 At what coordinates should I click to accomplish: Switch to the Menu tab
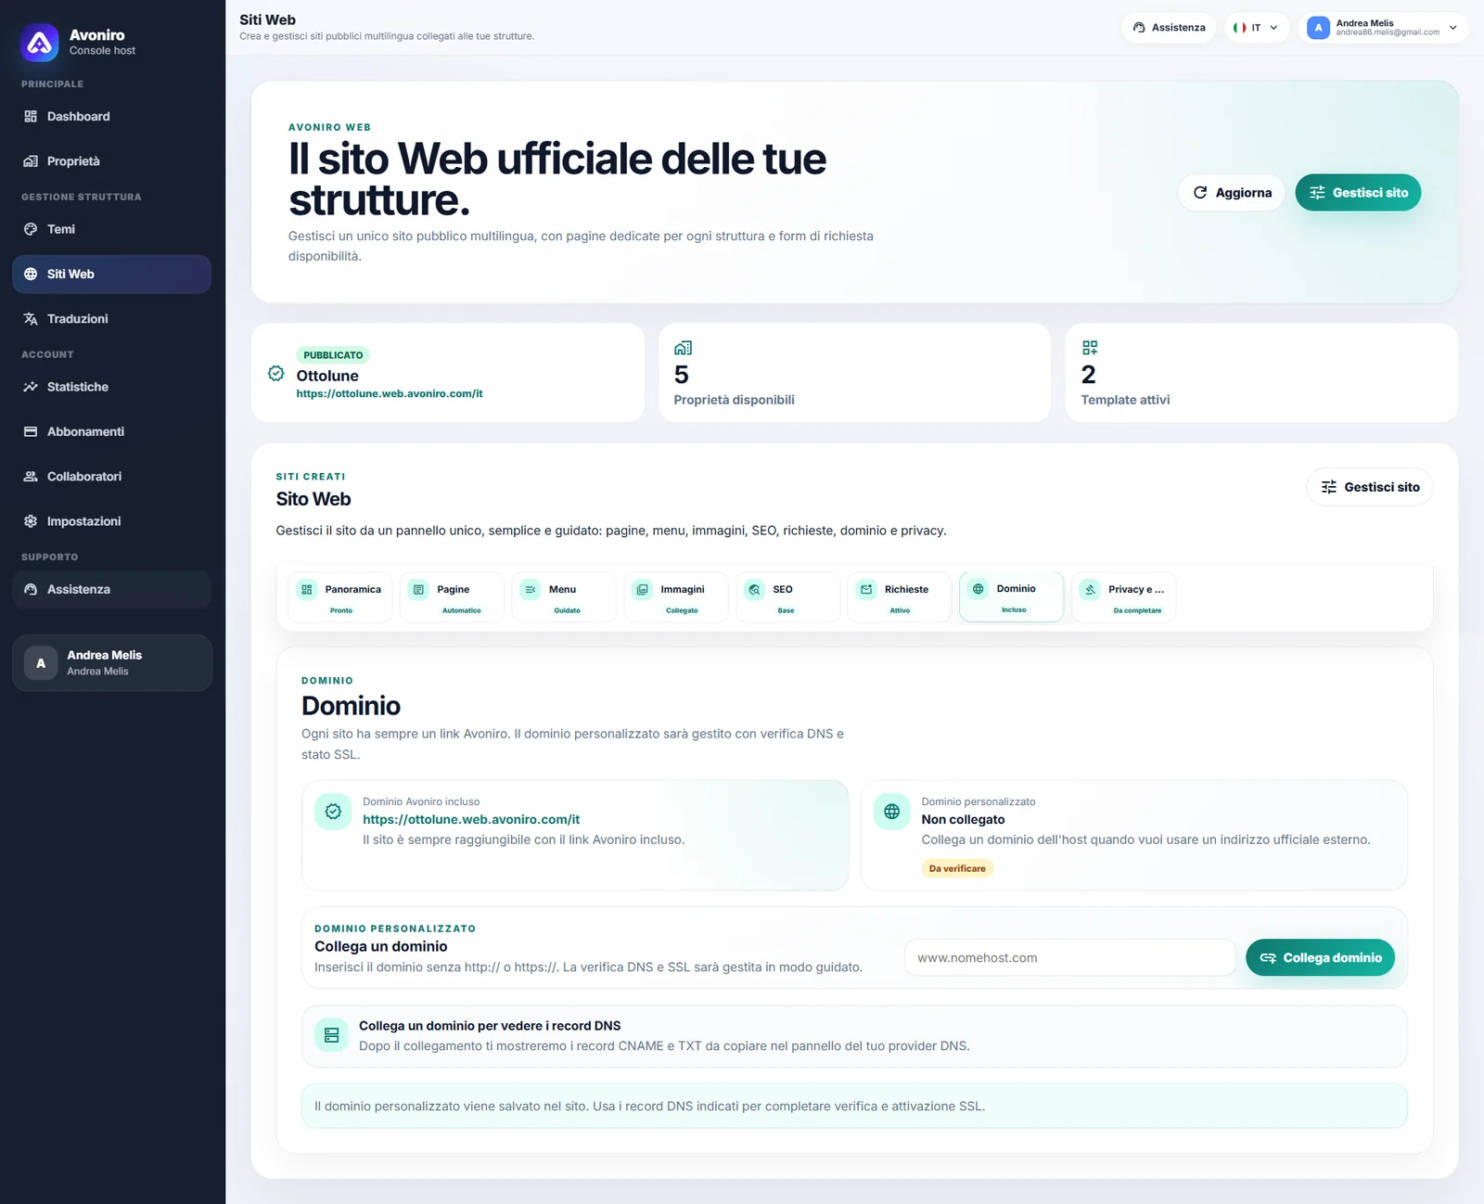click(x=564, y=597)
